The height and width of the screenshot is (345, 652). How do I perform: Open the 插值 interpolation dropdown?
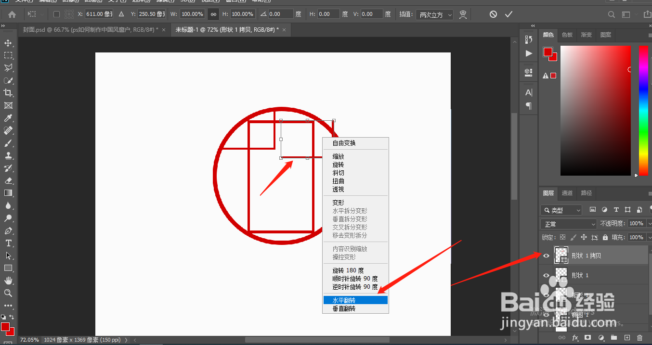point(435,15)
